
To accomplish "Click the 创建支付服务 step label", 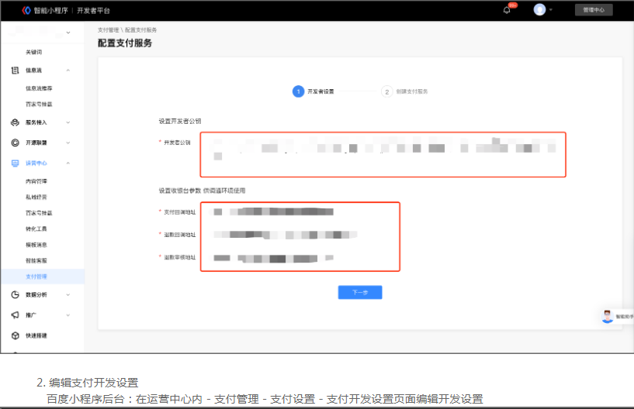I will pos(411,91).
